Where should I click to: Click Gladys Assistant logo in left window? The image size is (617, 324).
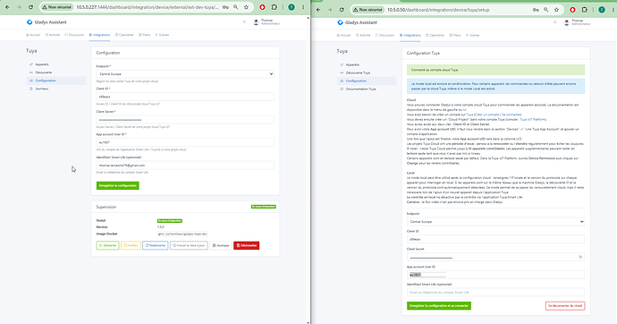tap(46, 22)
